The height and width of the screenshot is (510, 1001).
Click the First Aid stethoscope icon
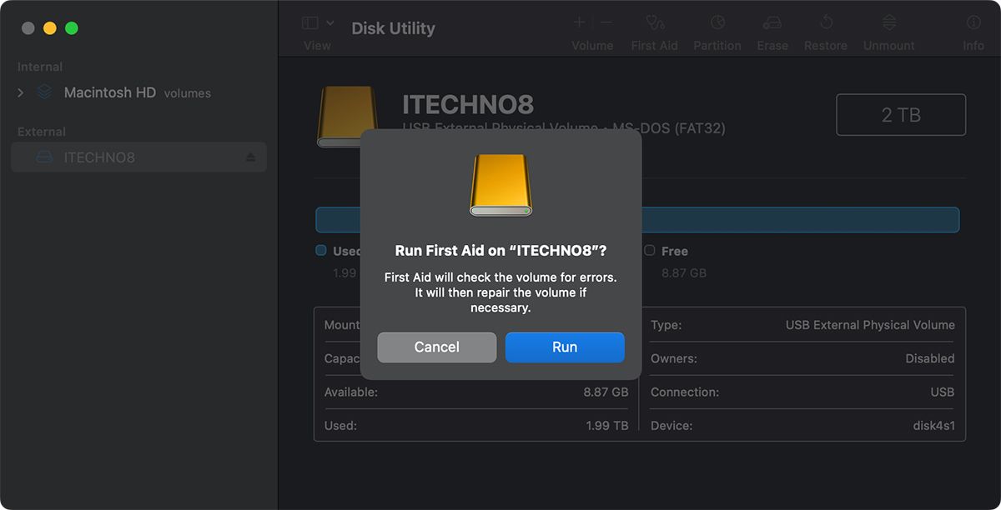[655, 23]
